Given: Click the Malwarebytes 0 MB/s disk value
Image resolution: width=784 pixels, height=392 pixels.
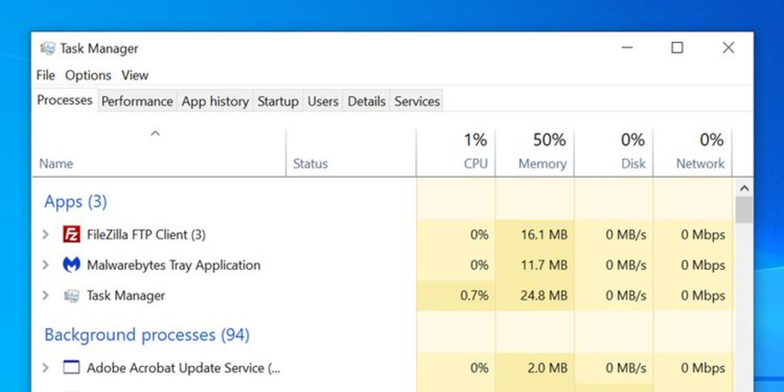Looking at the screenshot, I should click(626, 265).
